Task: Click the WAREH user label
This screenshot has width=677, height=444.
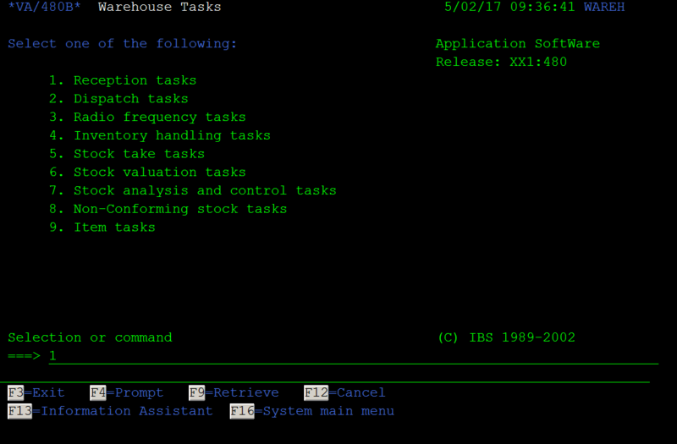Action: tap(604, 7)
